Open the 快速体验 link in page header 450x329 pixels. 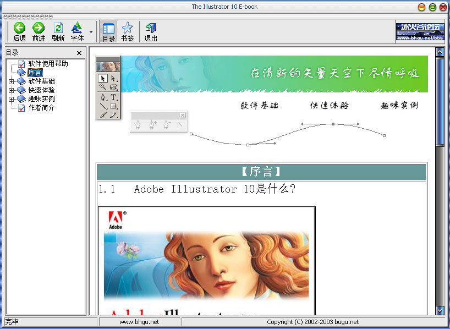click(x=330, y=106)
